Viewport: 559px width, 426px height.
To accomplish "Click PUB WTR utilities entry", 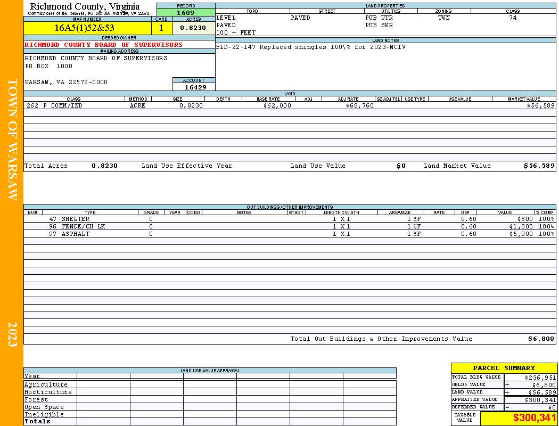I will [x=379, y=18].
